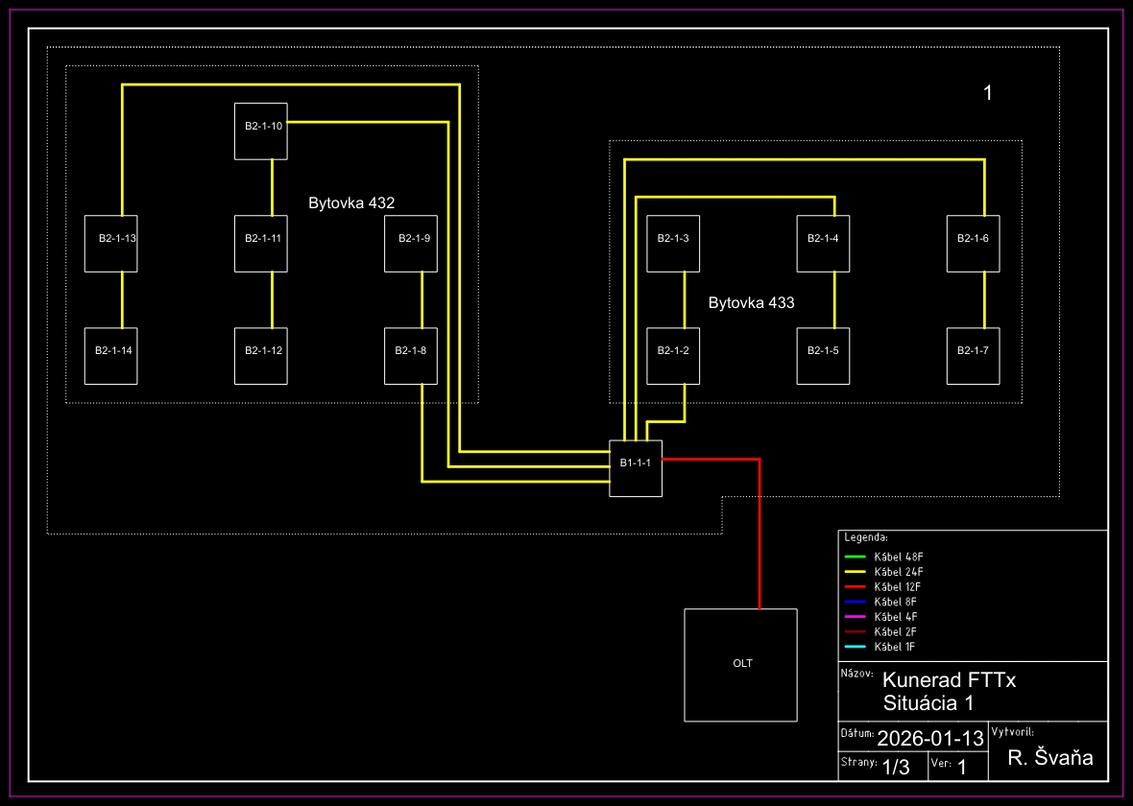Select the B2-1-8 node box

click(x=411, y=356)
